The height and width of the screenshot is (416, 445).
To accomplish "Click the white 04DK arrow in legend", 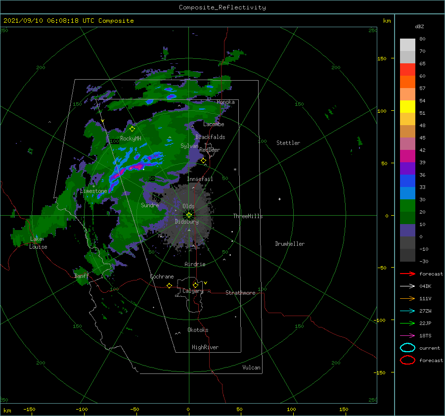I will (x=407, y=286).
